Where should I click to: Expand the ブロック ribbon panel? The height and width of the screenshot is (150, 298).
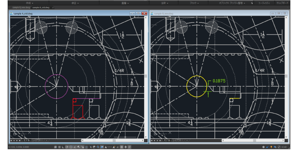point(194,3)
